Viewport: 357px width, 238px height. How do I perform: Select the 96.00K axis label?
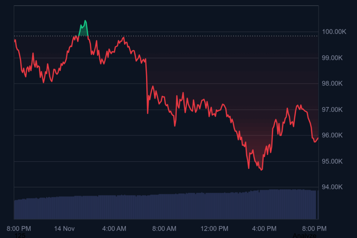[x=333, y=135]
